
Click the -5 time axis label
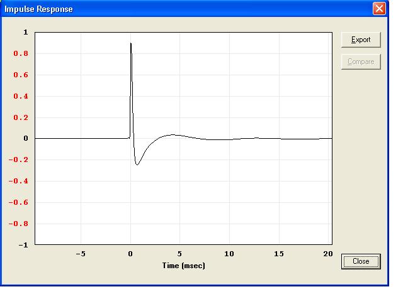pyautogui.click(x=81, y=254)
